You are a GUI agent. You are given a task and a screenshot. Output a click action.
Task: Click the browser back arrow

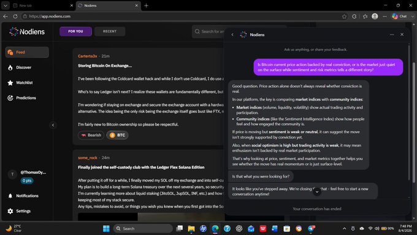point(6,16)
